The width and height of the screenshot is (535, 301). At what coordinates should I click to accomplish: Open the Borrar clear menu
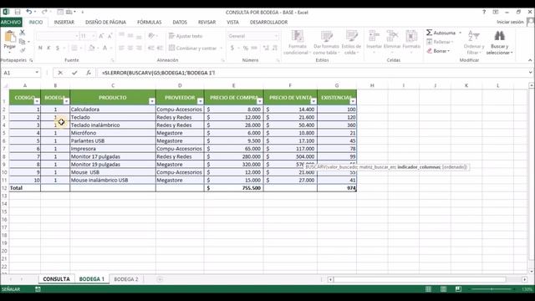click(x=438, y=51)
